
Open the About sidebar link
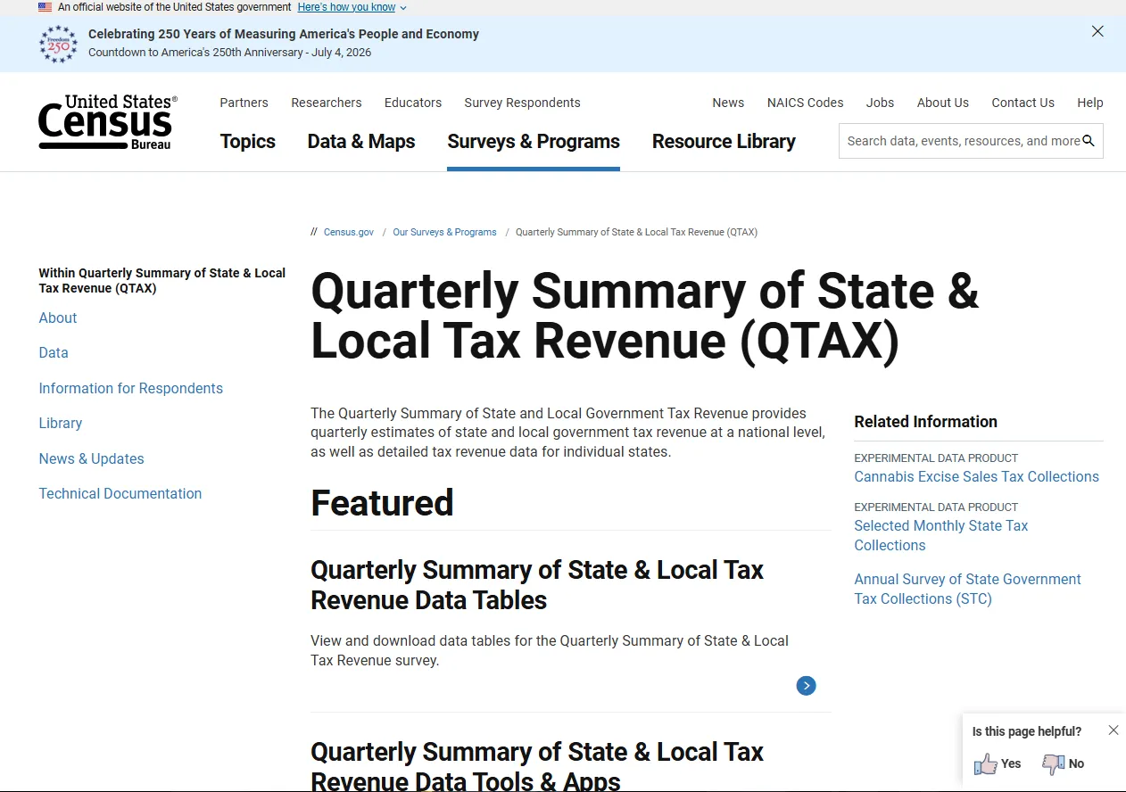58,318
